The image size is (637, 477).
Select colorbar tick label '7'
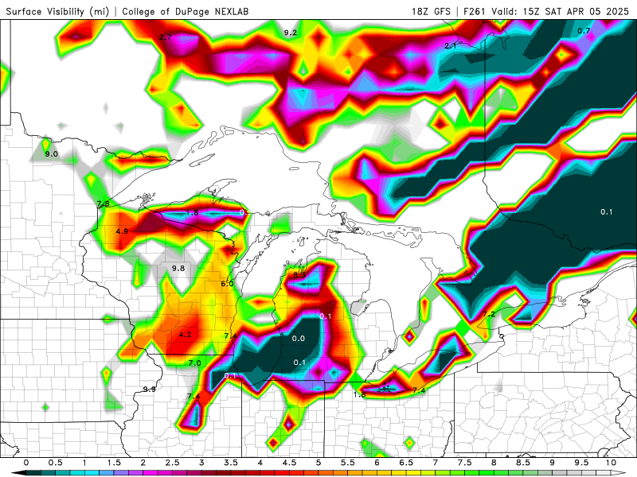click(436, 463)
